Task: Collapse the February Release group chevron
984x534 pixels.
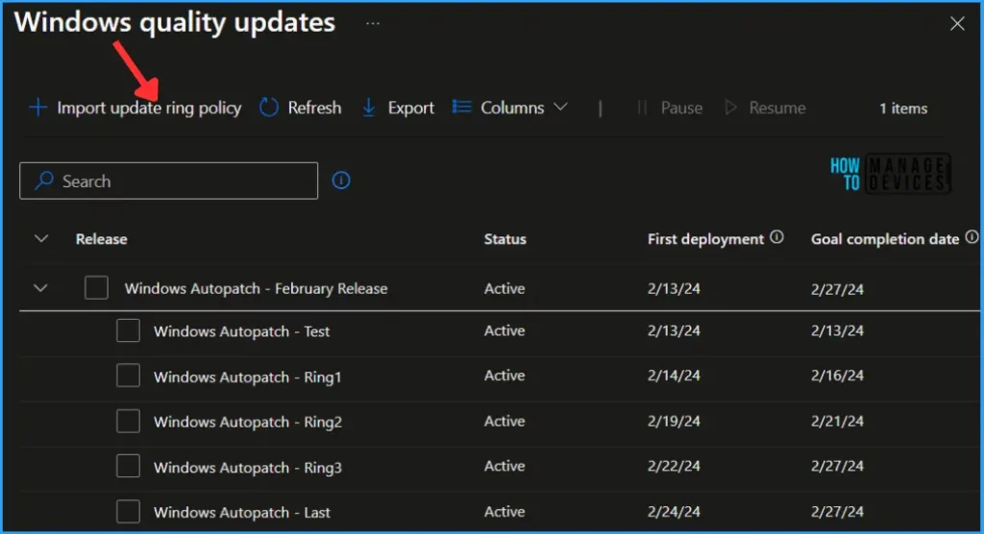Action: click(x=40, y=288)
